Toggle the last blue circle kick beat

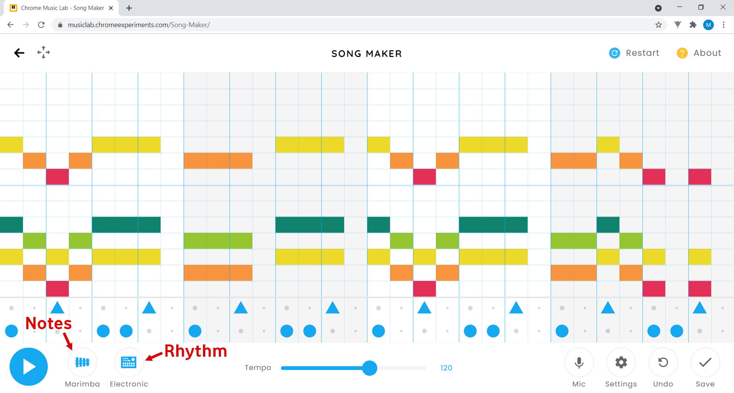677,331
